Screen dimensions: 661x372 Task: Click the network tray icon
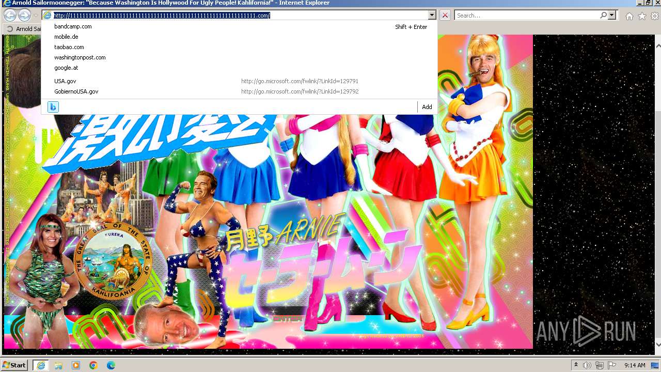click(600, 365)
